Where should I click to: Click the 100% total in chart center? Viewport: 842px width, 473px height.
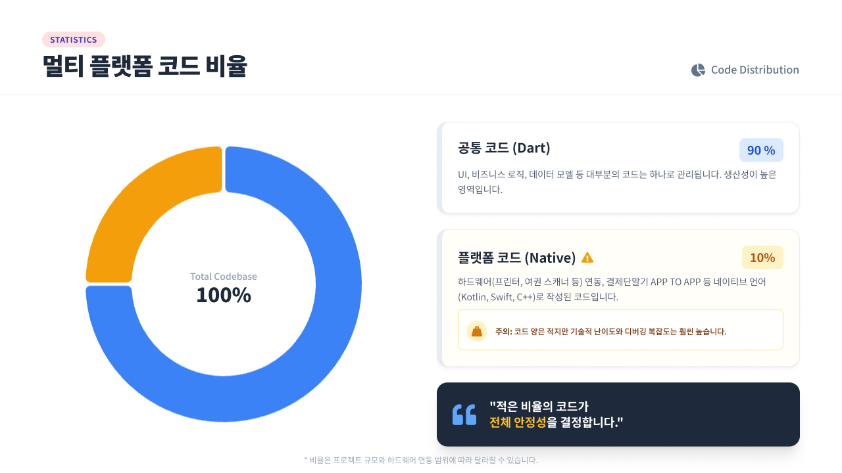[x=224, y=296]
